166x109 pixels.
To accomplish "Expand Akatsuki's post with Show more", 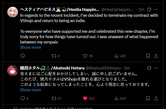I will coord(30,90).
